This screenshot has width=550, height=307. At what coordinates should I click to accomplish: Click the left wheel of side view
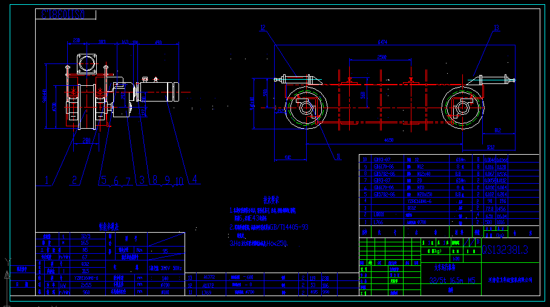pyautogui.click(x=306, y=107)
